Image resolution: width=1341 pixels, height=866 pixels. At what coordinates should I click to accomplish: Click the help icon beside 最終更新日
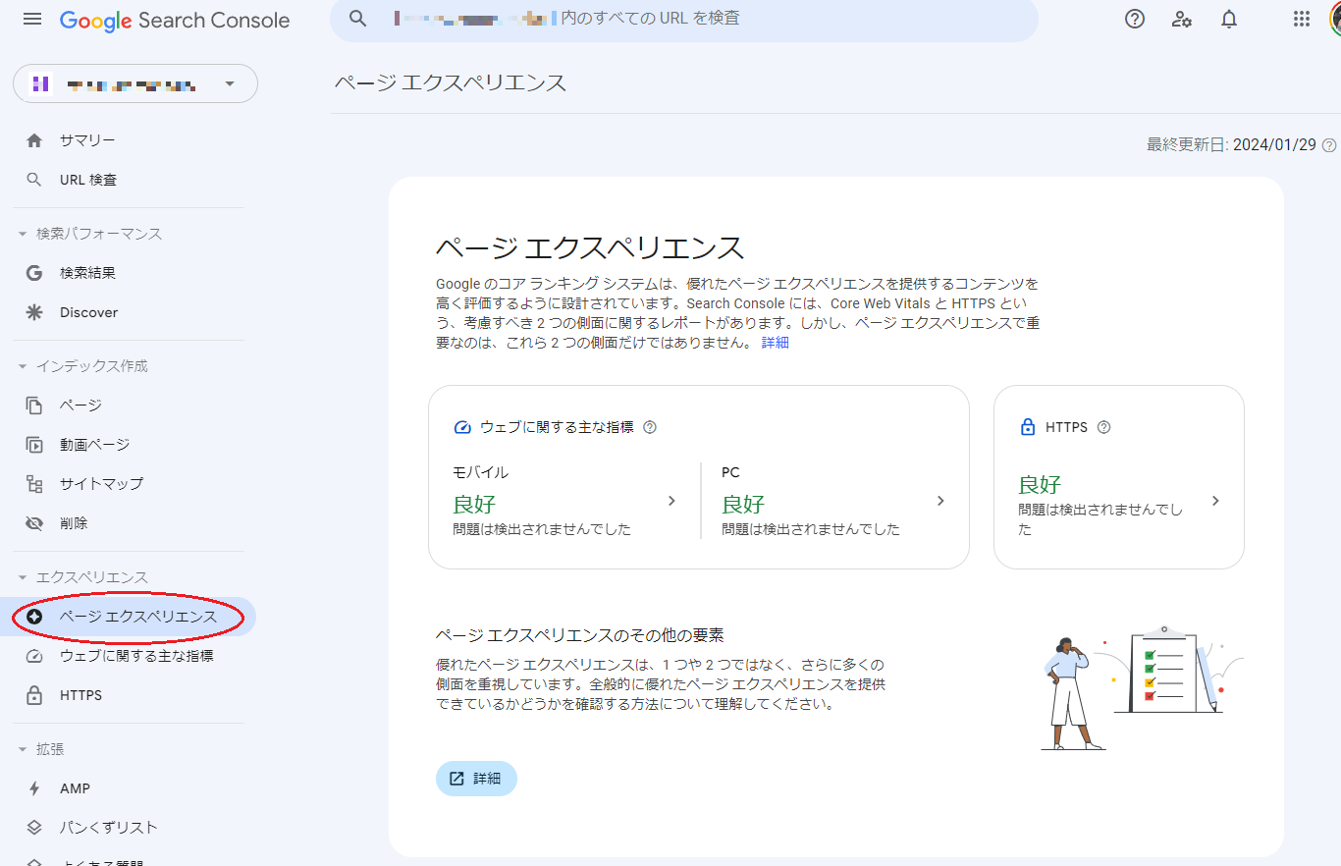coord(1330,144)
